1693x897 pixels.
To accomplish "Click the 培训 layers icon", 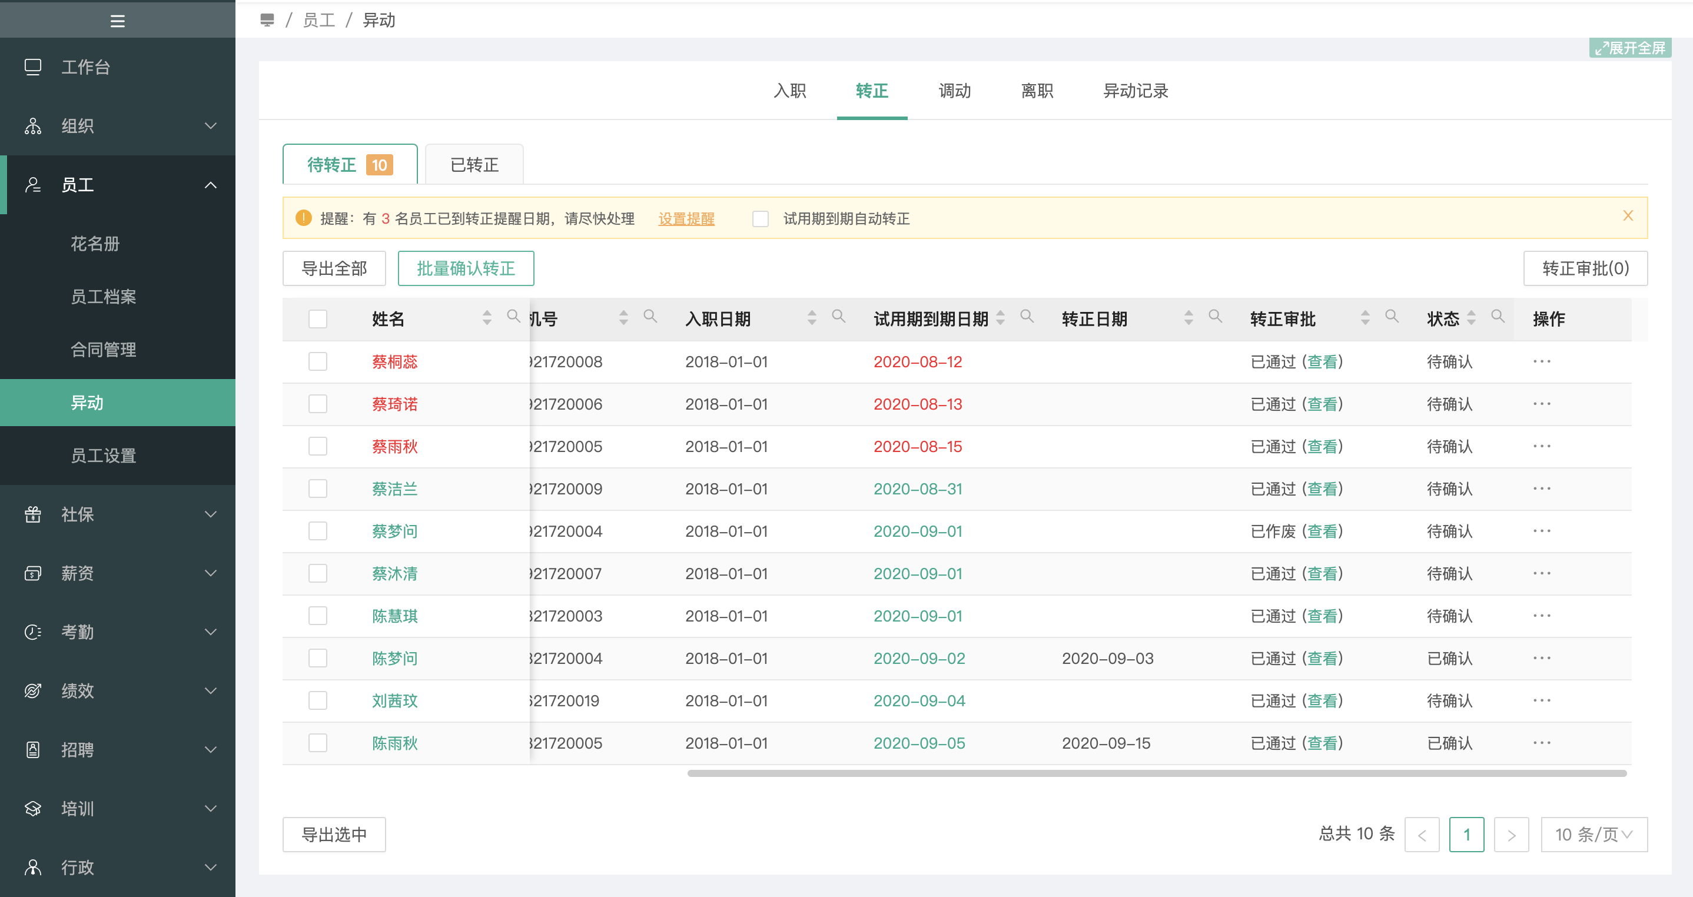I will (x=33, y=808).
